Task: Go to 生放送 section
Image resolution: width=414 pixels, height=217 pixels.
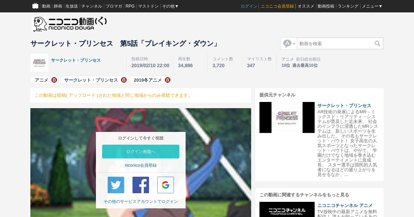Action: click(x=72, y=6)
